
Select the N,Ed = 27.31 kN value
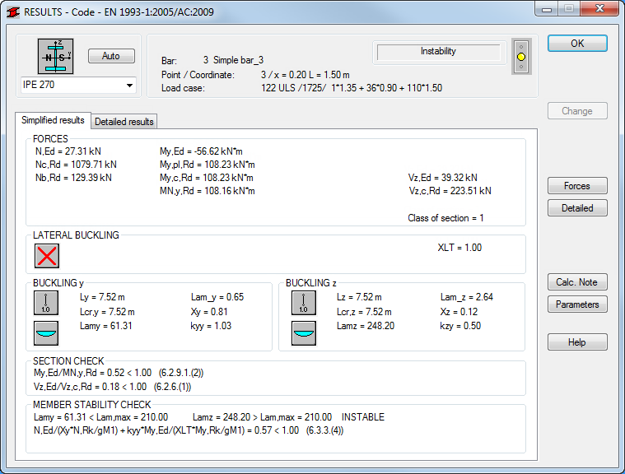point(68,151)
